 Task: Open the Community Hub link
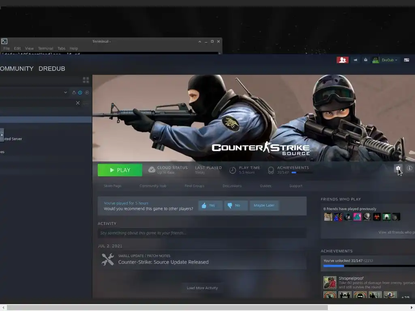pyautogui.click(x=153, y=186)
